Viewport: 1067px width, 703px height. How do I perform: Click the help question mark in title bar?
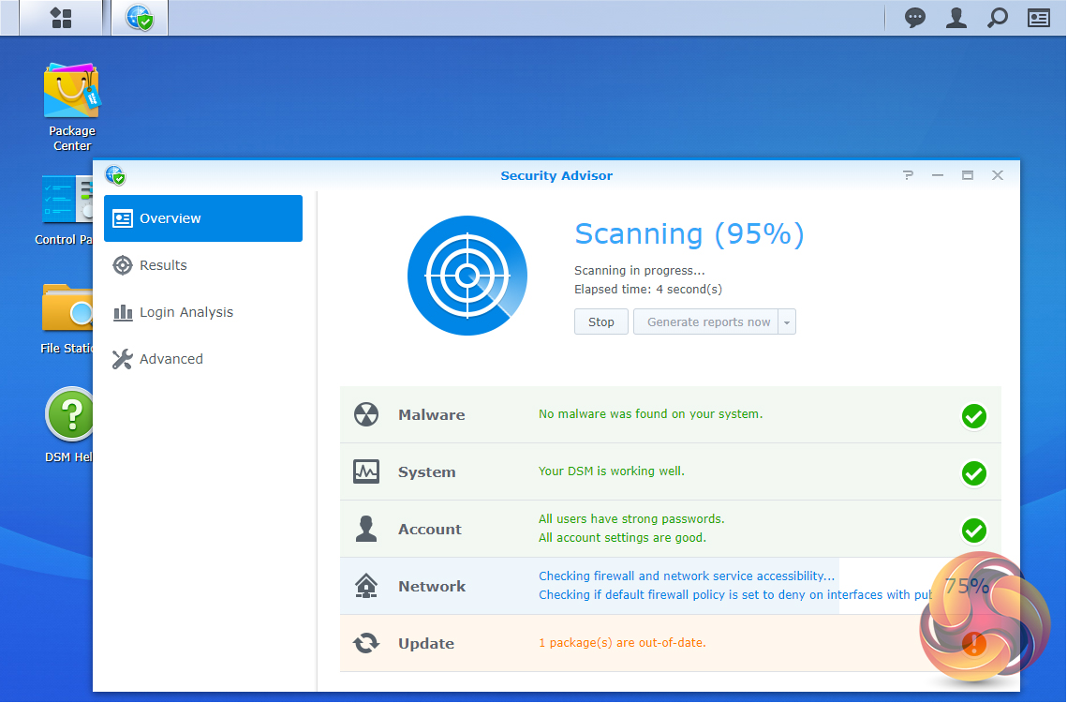(908, 175)
